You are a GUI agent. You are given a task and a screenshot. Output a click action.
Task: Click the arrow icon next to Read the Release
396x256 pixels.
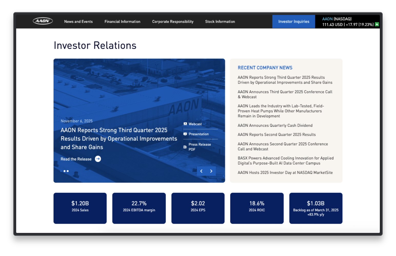pyautogui.click(x=98, y=159)
